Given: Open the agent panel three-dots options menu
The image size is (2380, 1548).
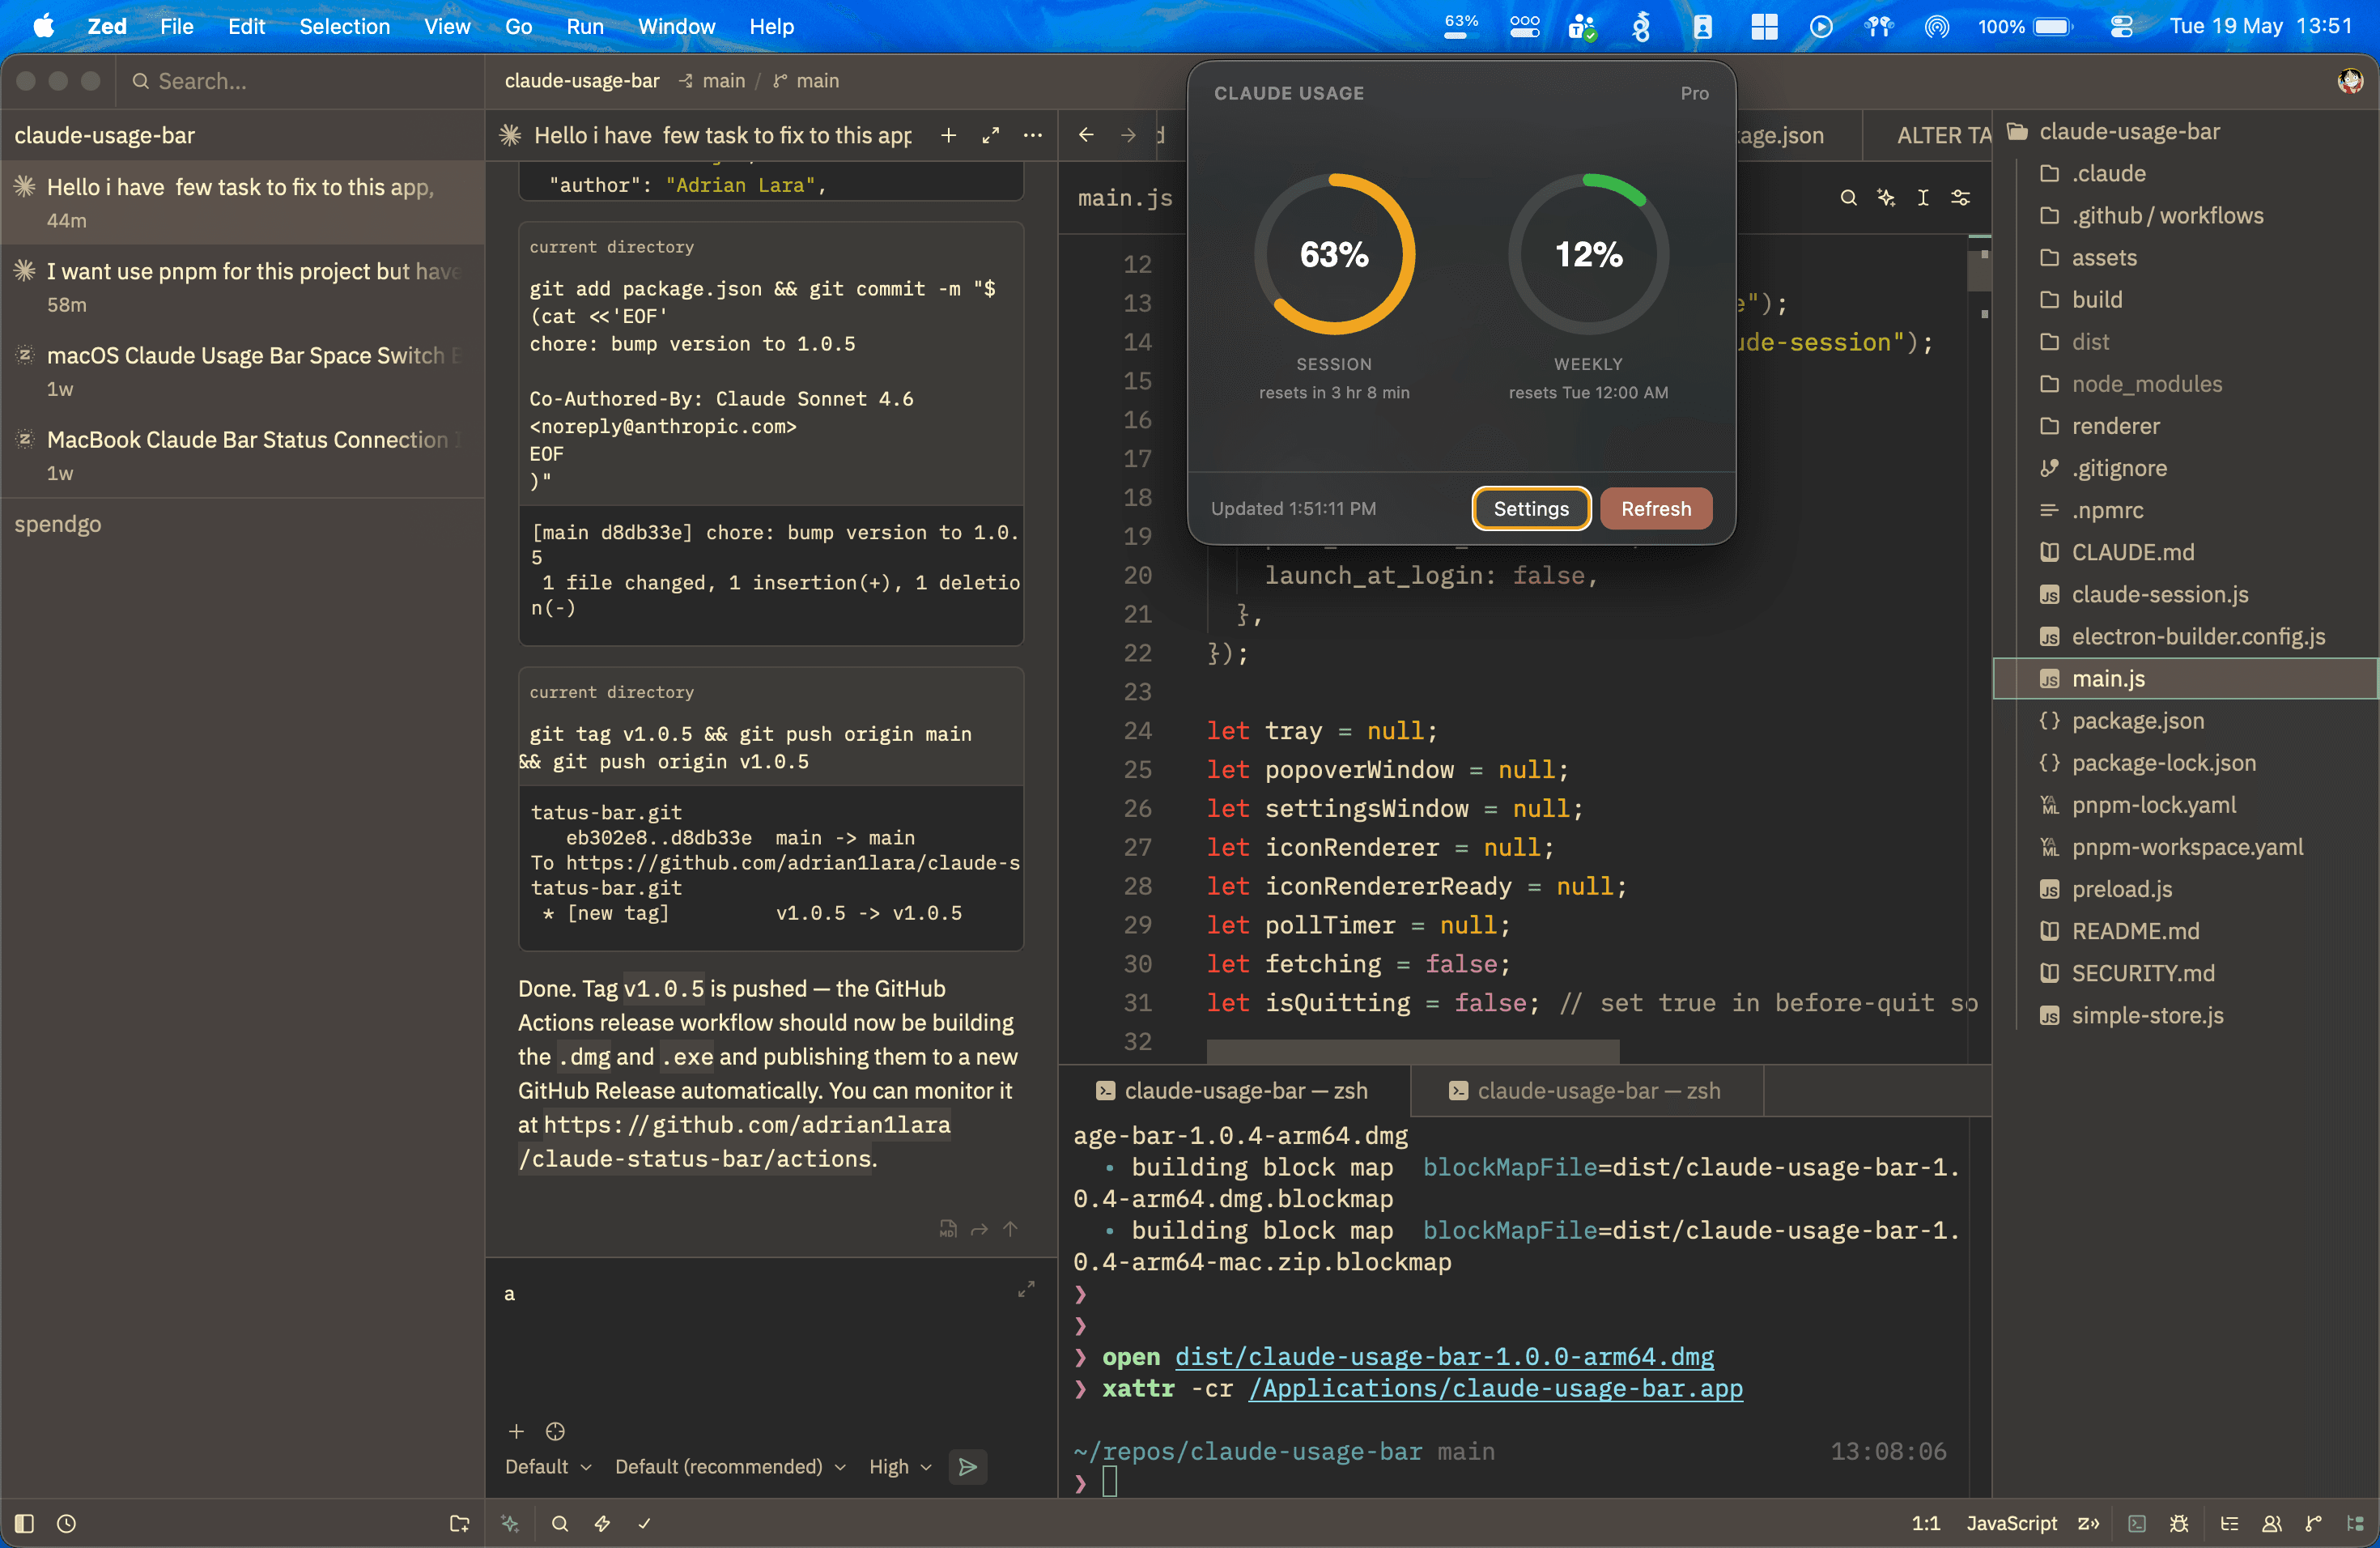Looking at the screenshot, I should (x=1033, y=135).
